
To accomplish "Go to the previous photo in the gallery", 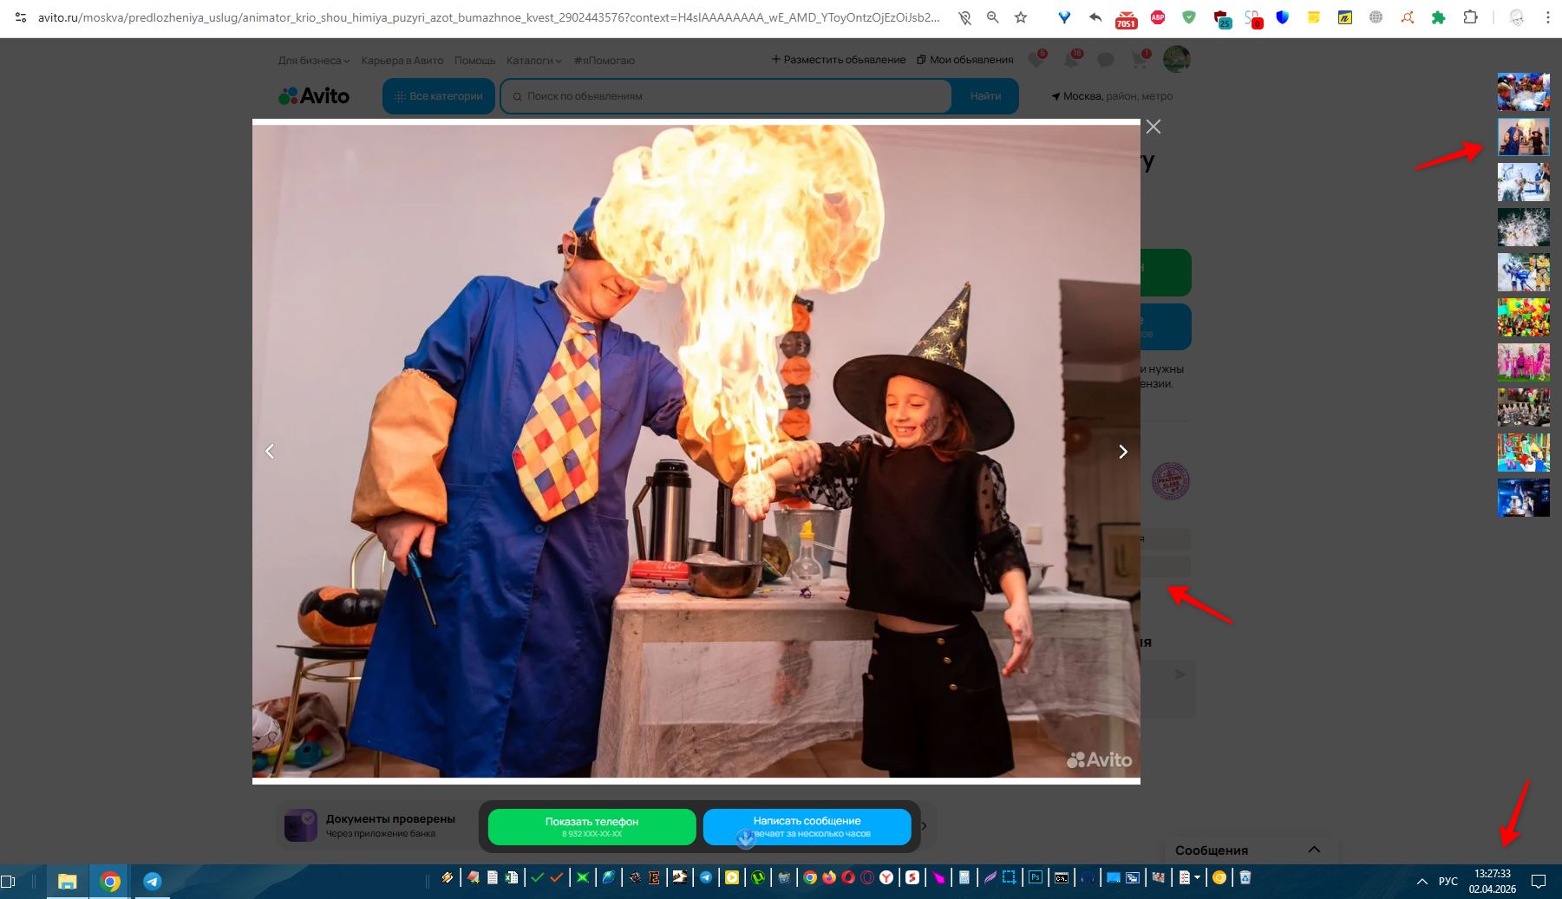I will click(x=270, y=452).
